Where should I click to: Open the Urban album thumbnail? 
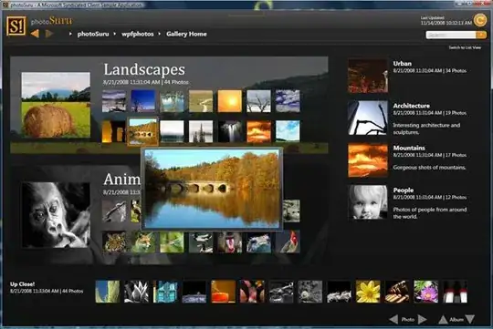[368, 76]
